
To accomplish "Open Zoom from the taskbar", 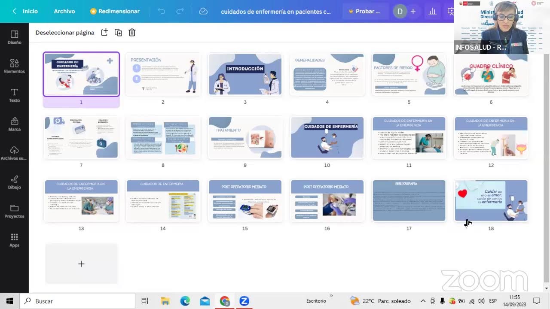I will (x=244, y=301).
